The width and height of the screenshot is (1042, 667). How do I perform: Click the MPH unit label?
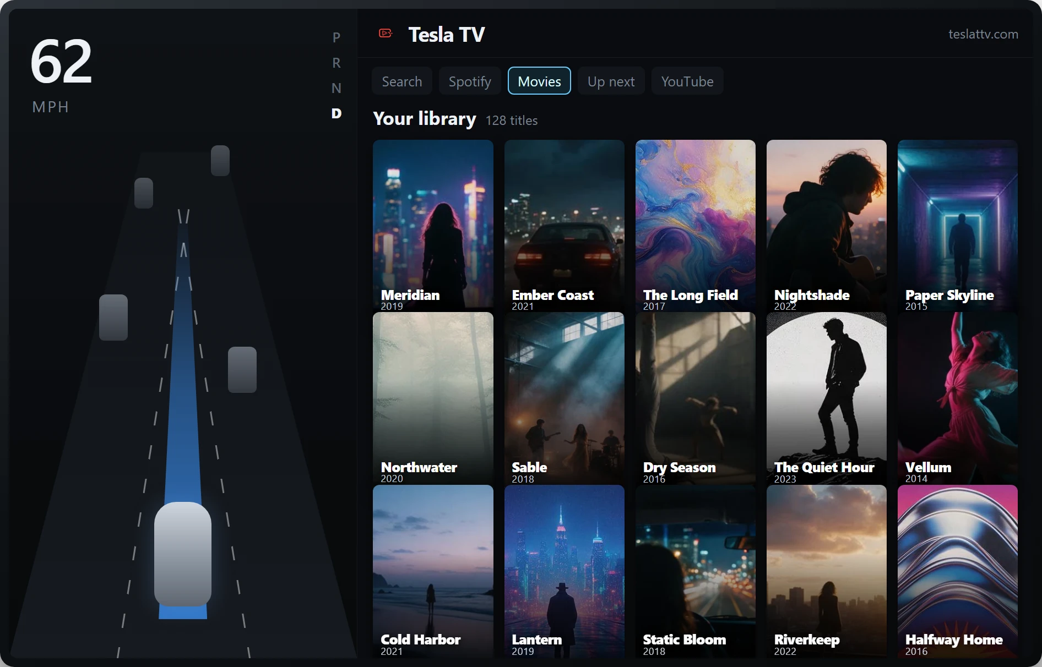point(51,107)
